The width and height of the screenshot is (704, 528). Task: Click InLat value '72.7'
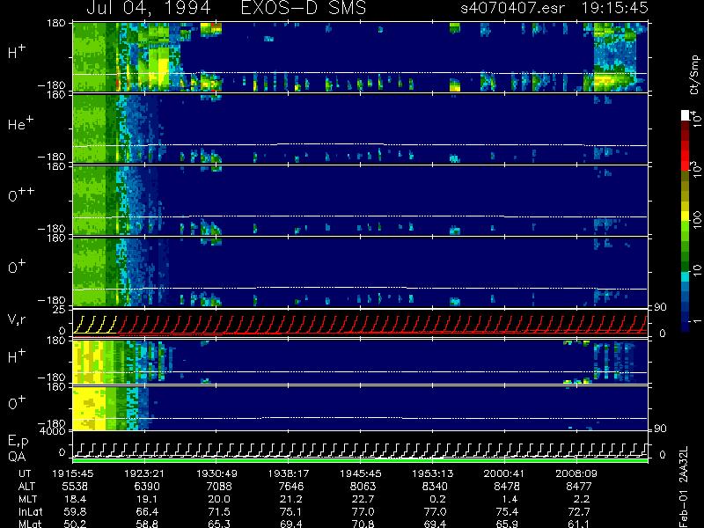click(x=581, y=511)
